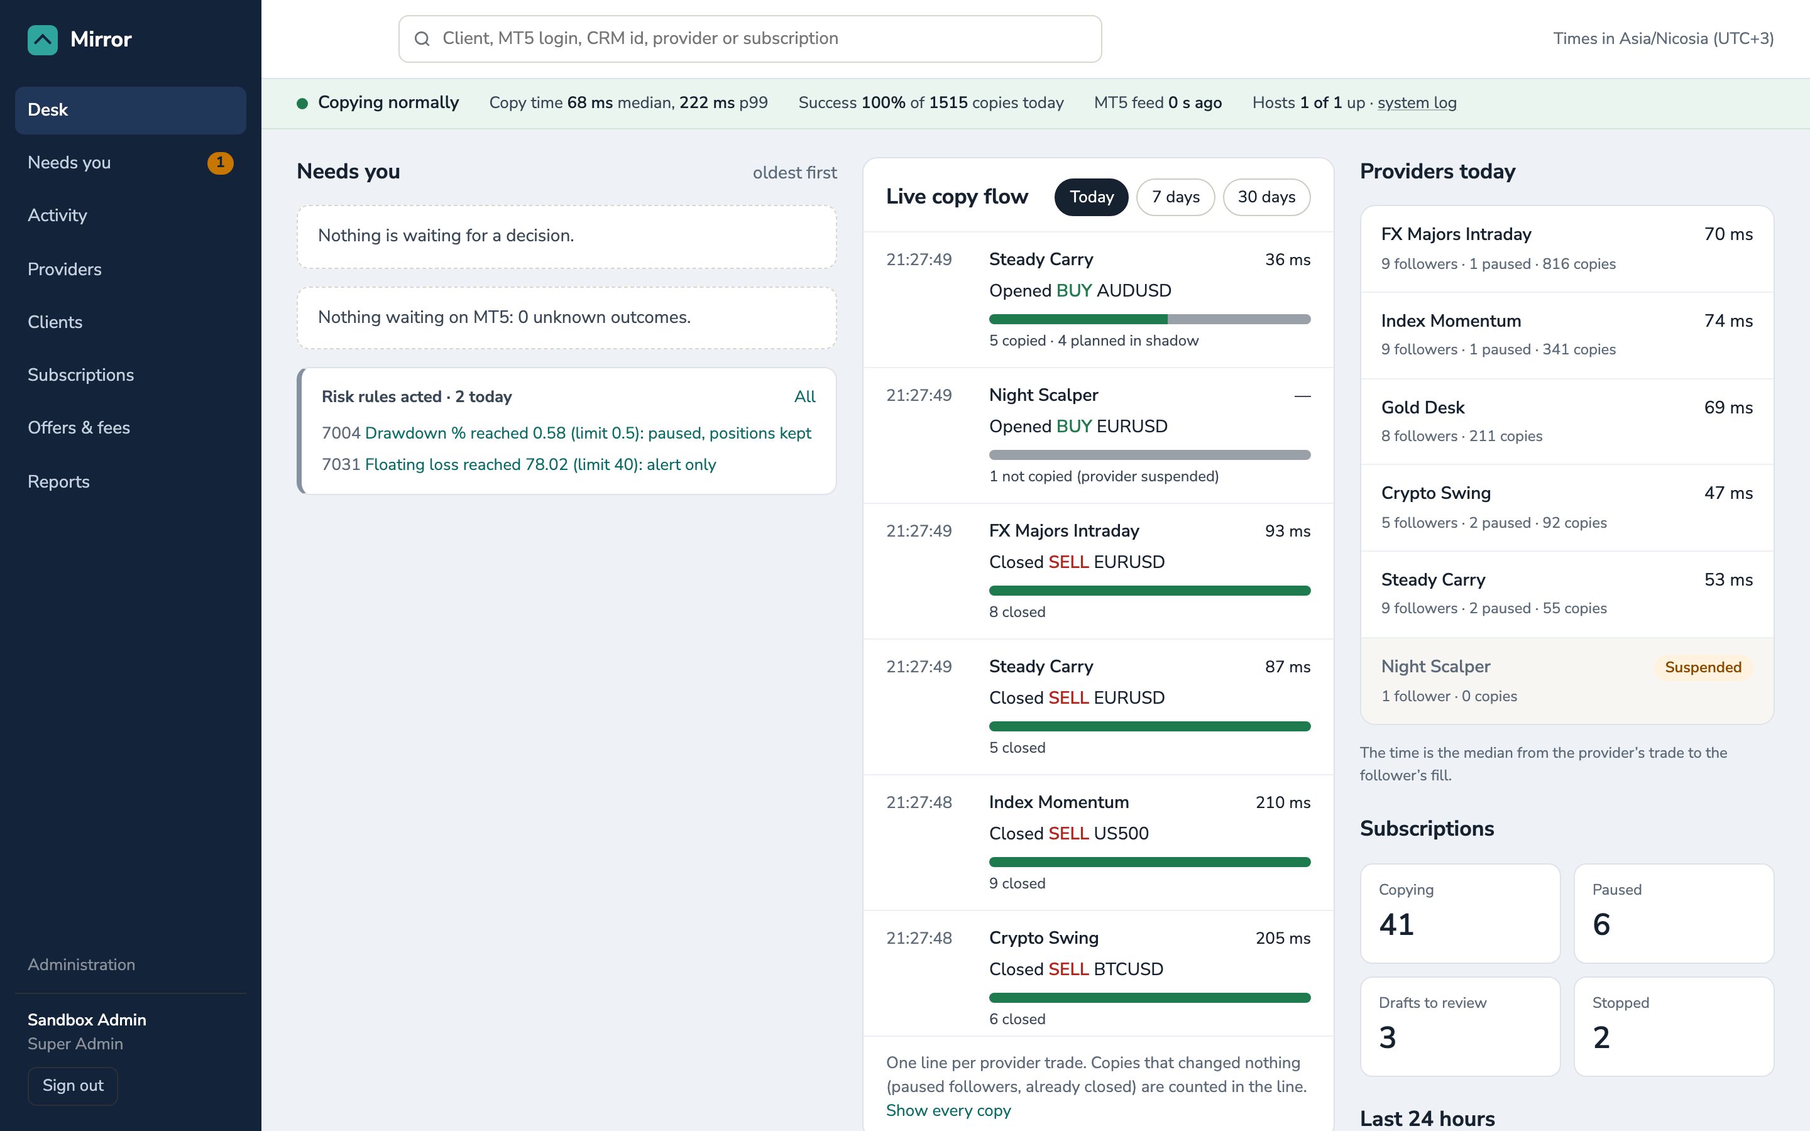
Task: Open the Steady Carry provider row showing 53 ms
Action: pos(1567,594)
